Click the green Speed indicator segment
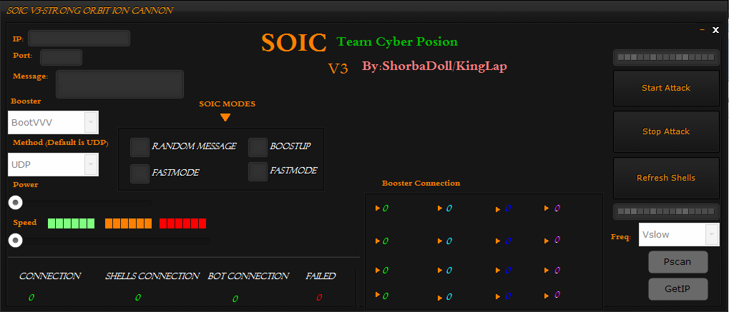The image size is (729, 312). [71, 223]
